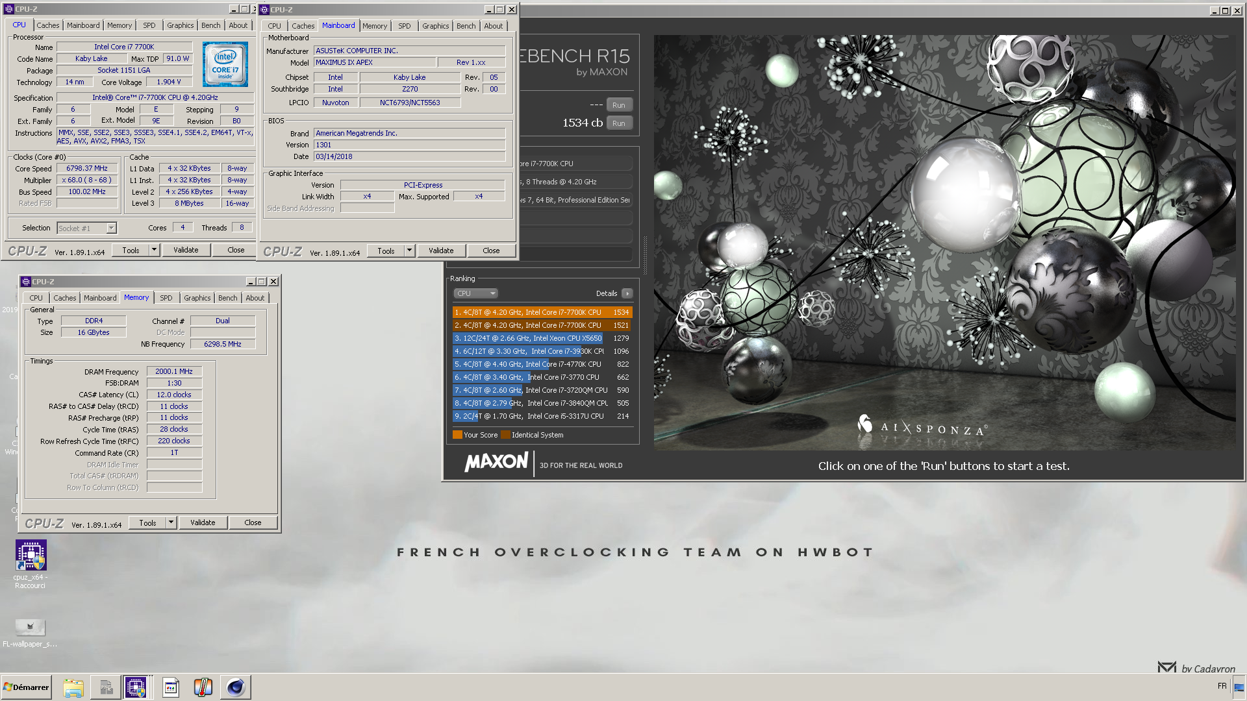Click the Identical System legend swatch
1247x701 pixels.
tap(505, 435)
